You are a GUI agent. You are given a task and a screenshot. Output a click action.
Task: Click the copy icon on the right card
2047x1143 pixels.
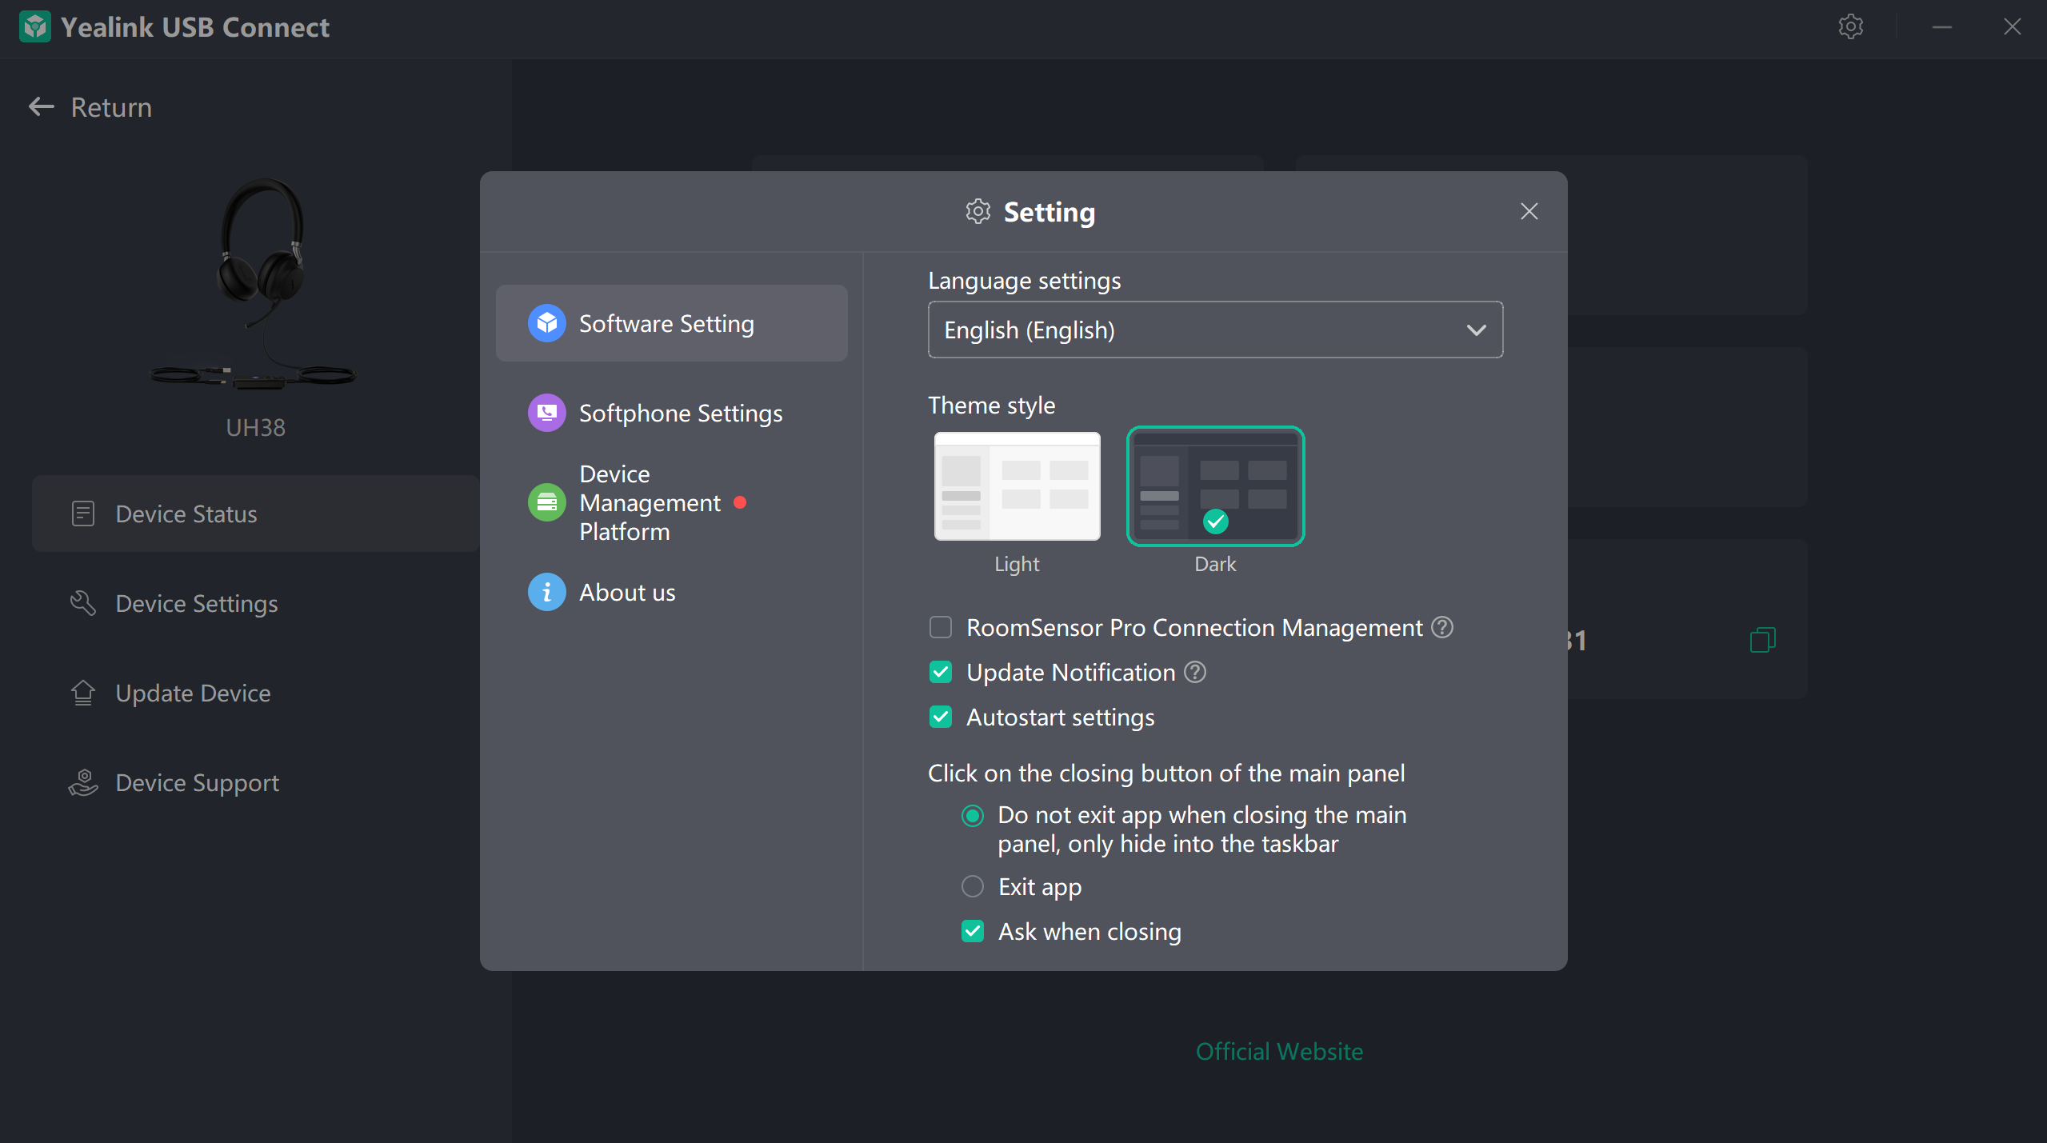point(1762,640)
